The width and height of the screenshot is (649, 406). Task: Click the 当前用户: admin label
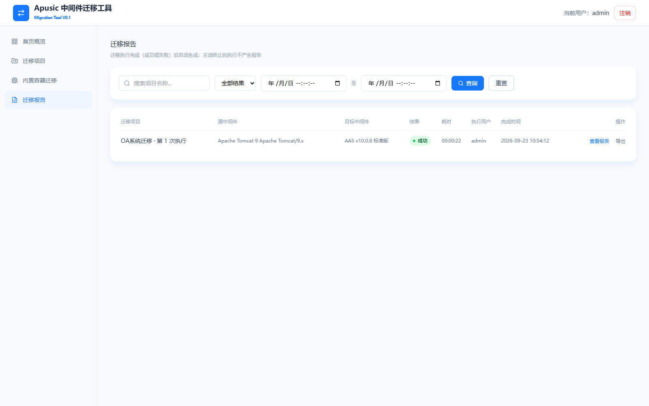point(587,13)
